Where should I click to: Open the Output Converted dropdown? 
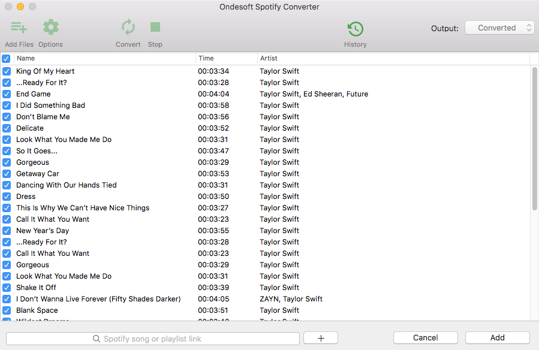(x=499, y=28)
